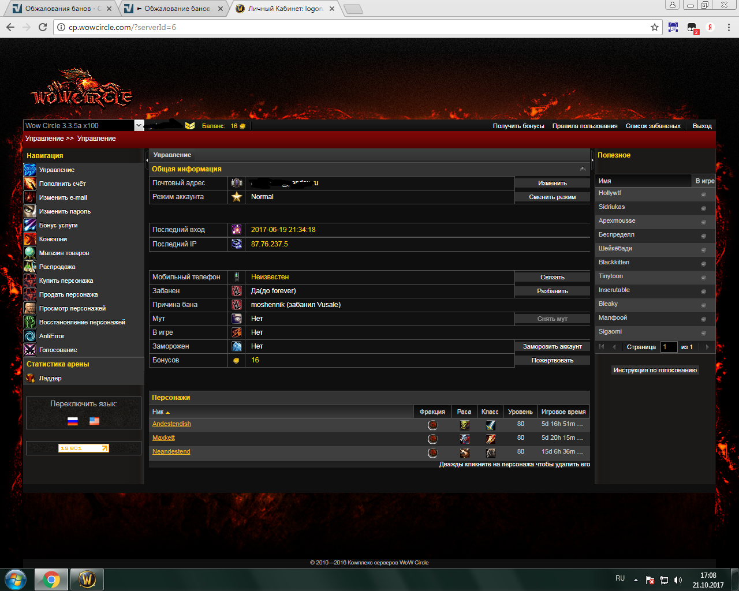Viewport: 739px width, 591px height.
Task: Click the page number field in pagination
Action: [669, 347]
